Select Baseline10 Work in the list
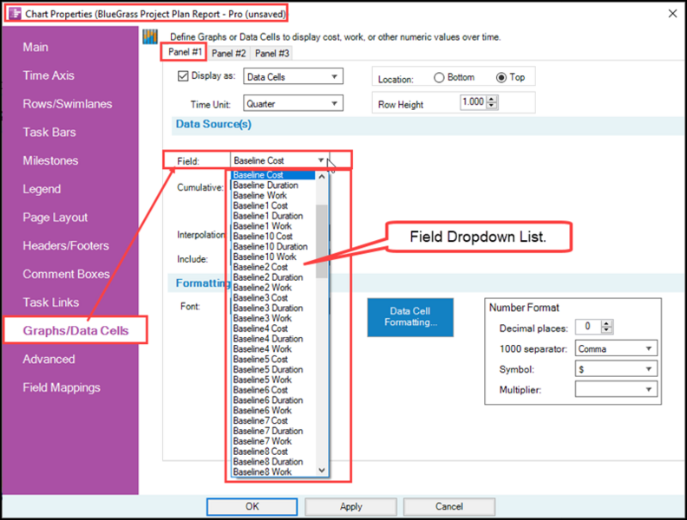Image resolution: width=687 pixels, height=520 pixels. 272,257
